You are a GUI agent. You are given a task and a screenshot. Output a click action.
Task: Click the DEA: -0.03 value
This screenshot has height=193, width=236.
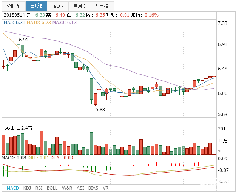coord(62,158)
